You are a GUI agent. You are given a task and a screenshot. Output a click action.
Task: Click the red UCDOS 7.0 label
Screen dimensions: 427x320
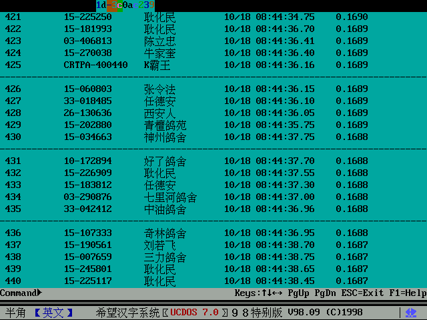click(x=194, y=313)
